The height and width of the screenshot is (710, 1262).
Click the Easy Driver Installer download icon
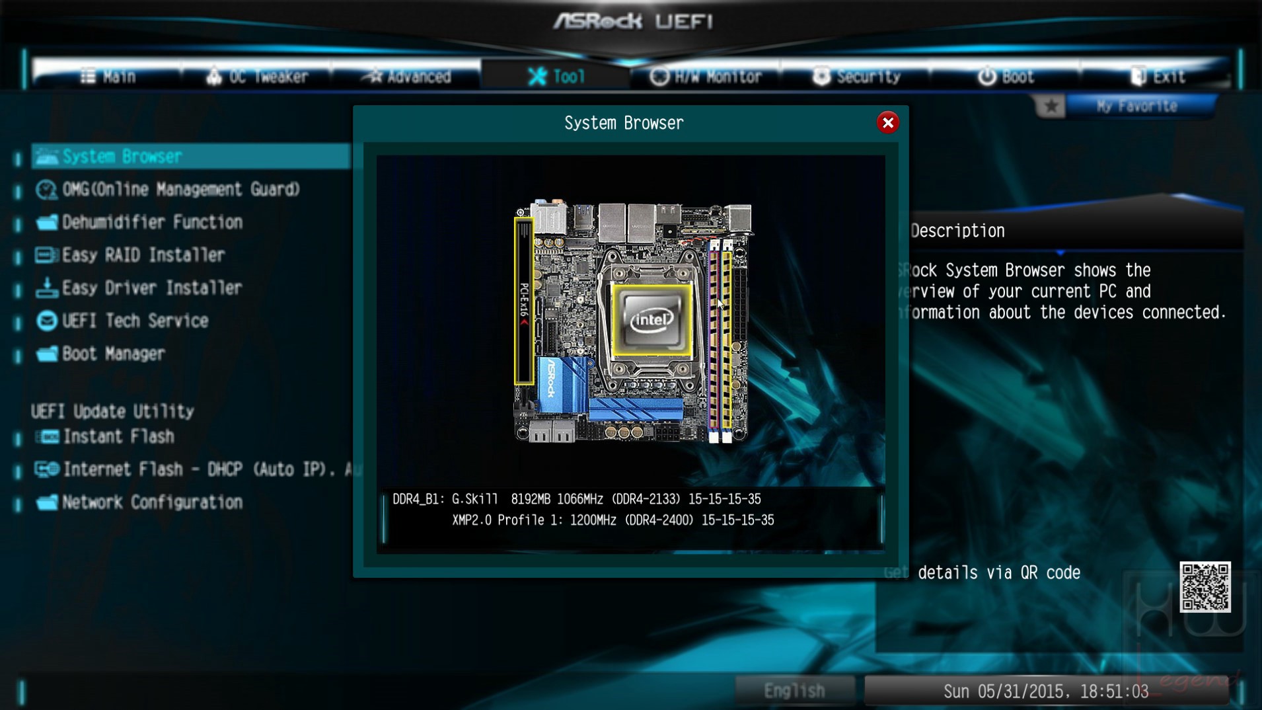(46, 288)
